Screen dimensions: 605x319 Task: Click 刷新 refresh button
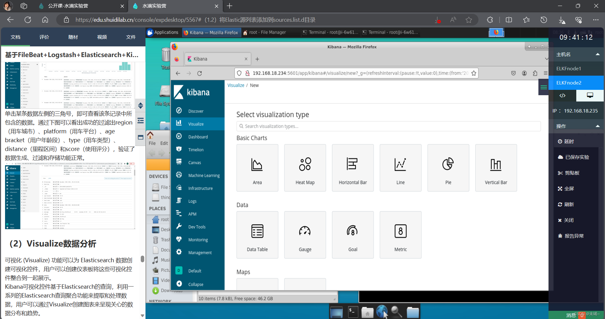pos(566,205)
